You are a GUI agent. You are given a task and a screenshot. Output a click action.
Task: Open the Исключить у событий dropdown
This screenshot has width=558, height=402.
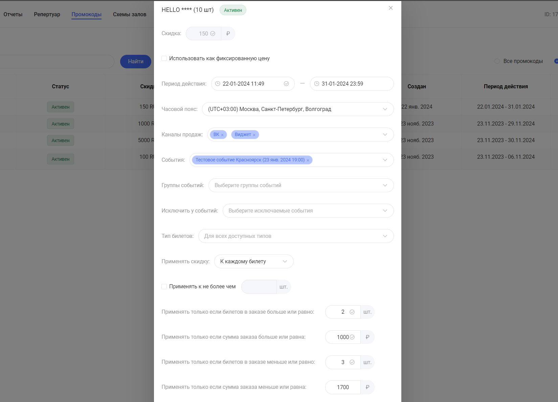[308, 210]
